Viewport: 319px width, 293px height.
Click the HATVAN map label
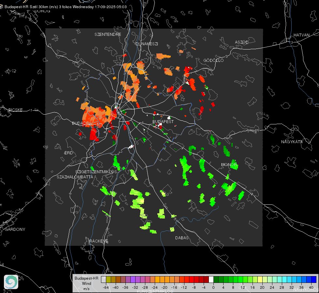click(x=301, y=35)
